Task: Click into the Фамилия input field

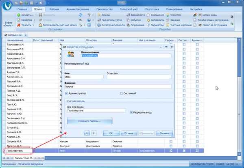Action: click(x=118, y=86)
